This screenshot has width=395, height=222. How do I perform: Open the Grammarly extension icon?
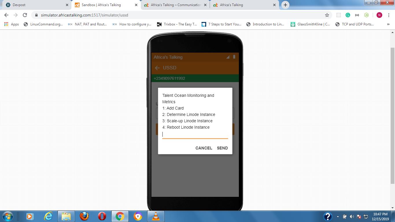point(348,15)
